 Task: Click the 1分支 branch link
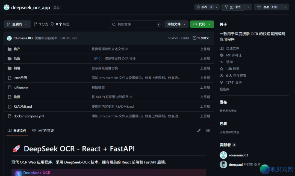41,24
